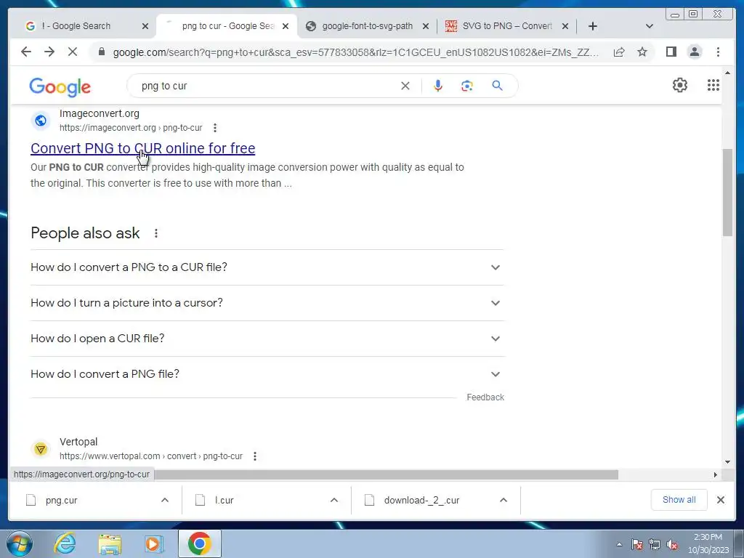Open the Chrome profile avatar
744x558 pixels.
tap(695, 52)
